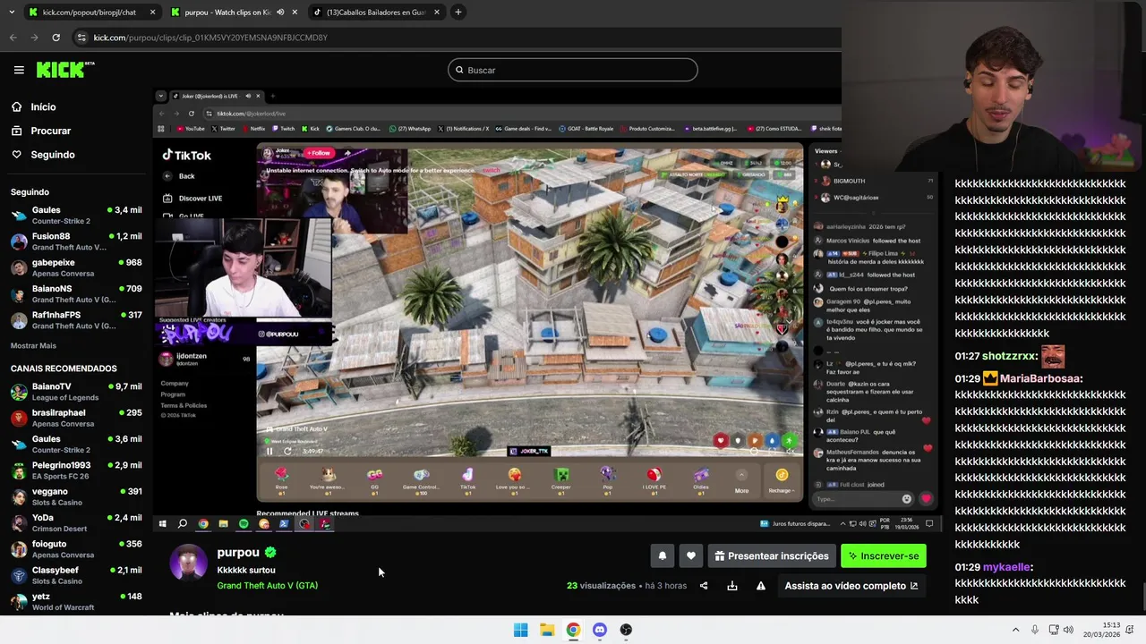Image resolution: width=1146 pixels, height=644 pixels.
Task: Open the BaianoTV recommended channel
Action: (x=76, y=392)
